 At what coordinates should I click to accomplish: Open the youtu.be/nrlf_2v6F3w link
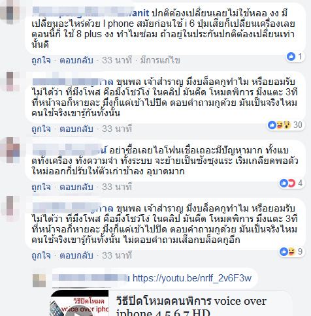(x=192, y=278)
